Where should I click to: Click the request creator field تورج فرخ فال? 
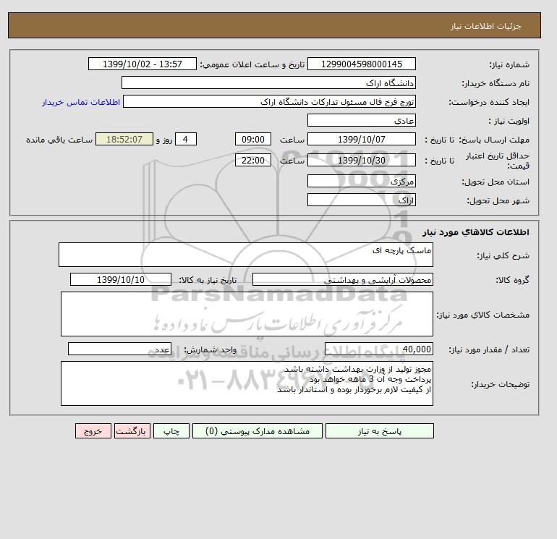(269, 101)
